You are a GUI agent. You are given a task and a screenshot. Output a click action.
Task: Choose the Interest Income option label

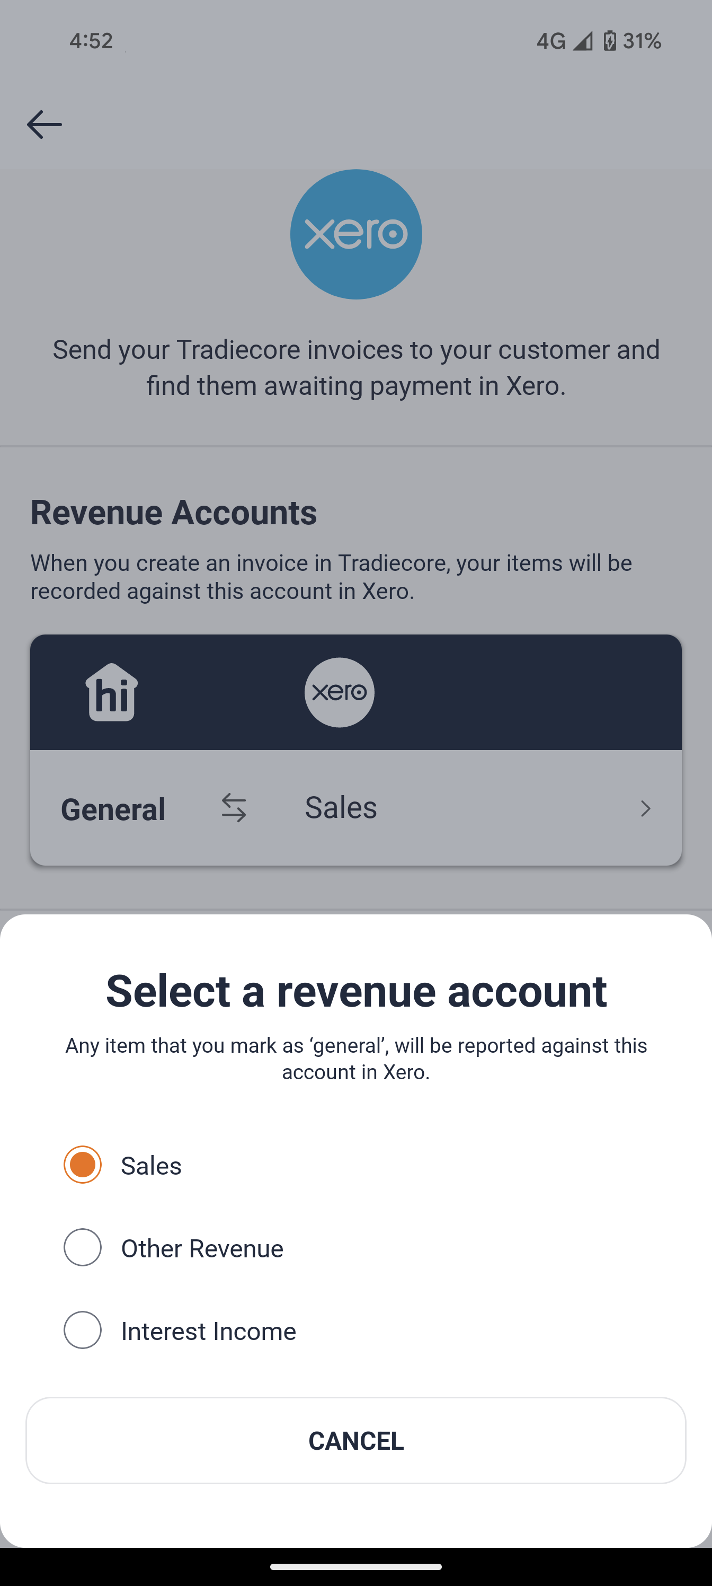[x=208, y=1331]
